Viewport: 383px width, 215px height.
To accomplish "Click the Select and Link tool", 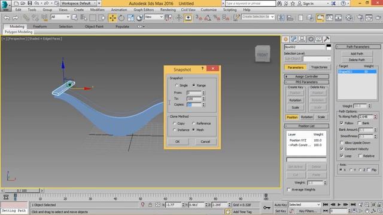I will (26, 17).
